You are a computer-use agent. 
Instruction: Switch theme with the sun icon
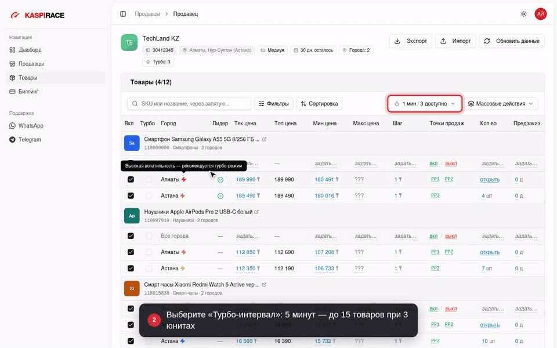tap(523, 14)
